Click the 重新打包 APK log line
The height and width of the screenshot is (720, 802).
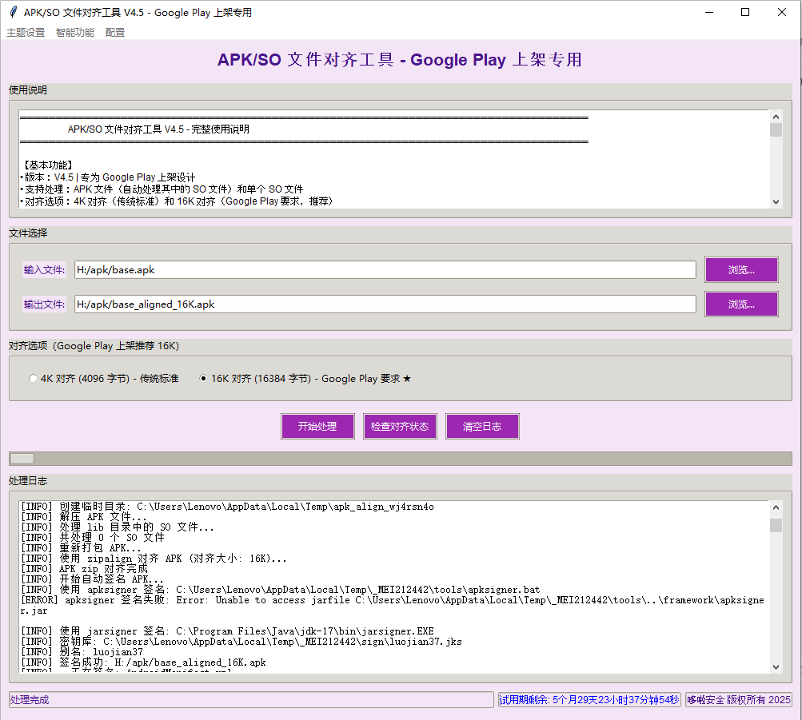[81, 548]
